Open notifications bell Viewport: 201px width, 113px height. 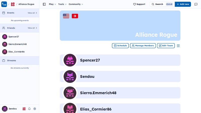click(x=29, y=109)
